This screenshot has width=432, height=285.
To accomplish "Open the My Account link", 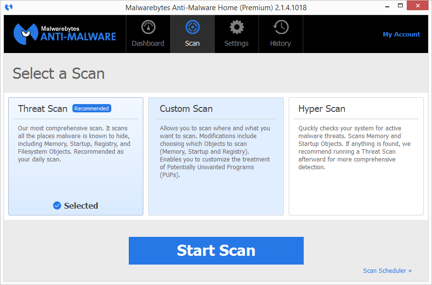I will (x=401, y=35).
